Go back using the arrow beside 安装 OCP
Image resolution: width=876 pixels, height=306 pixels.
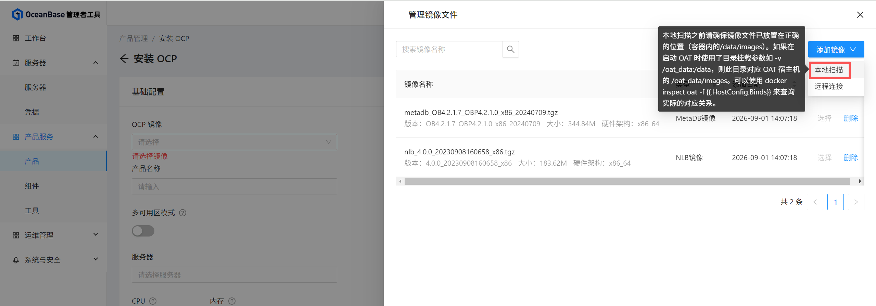(124, 59)
